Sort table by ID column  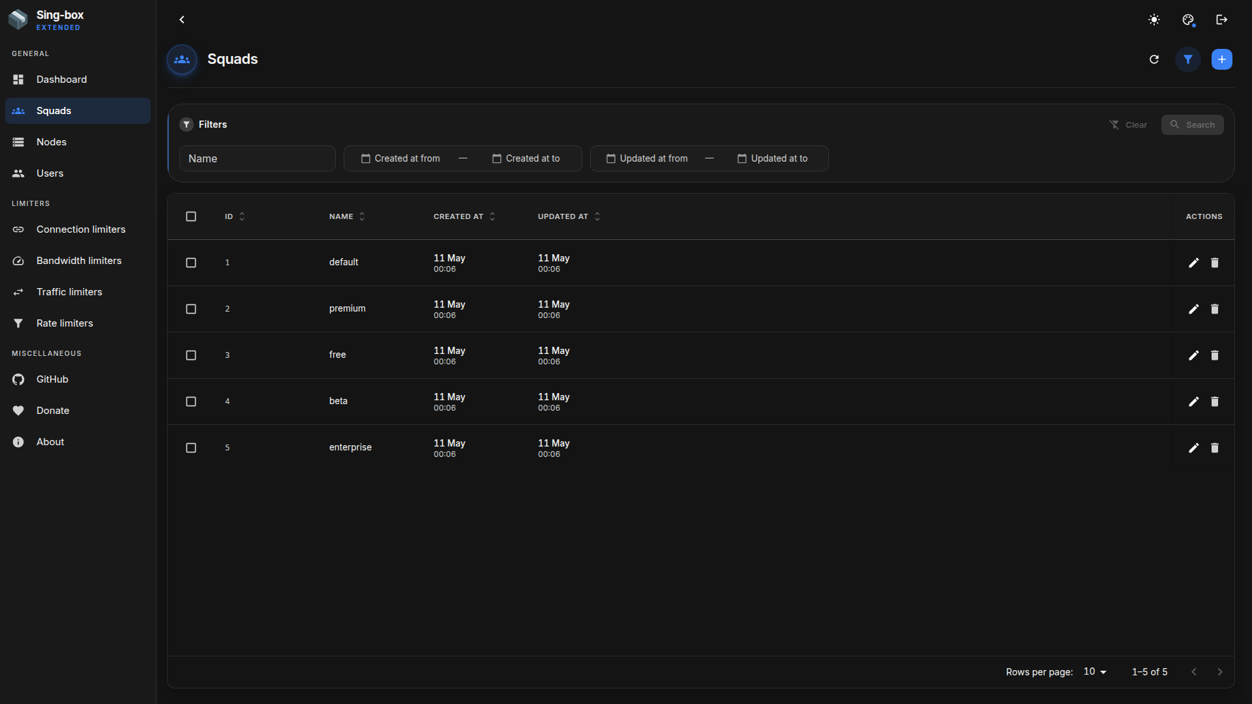click(235, 216)
